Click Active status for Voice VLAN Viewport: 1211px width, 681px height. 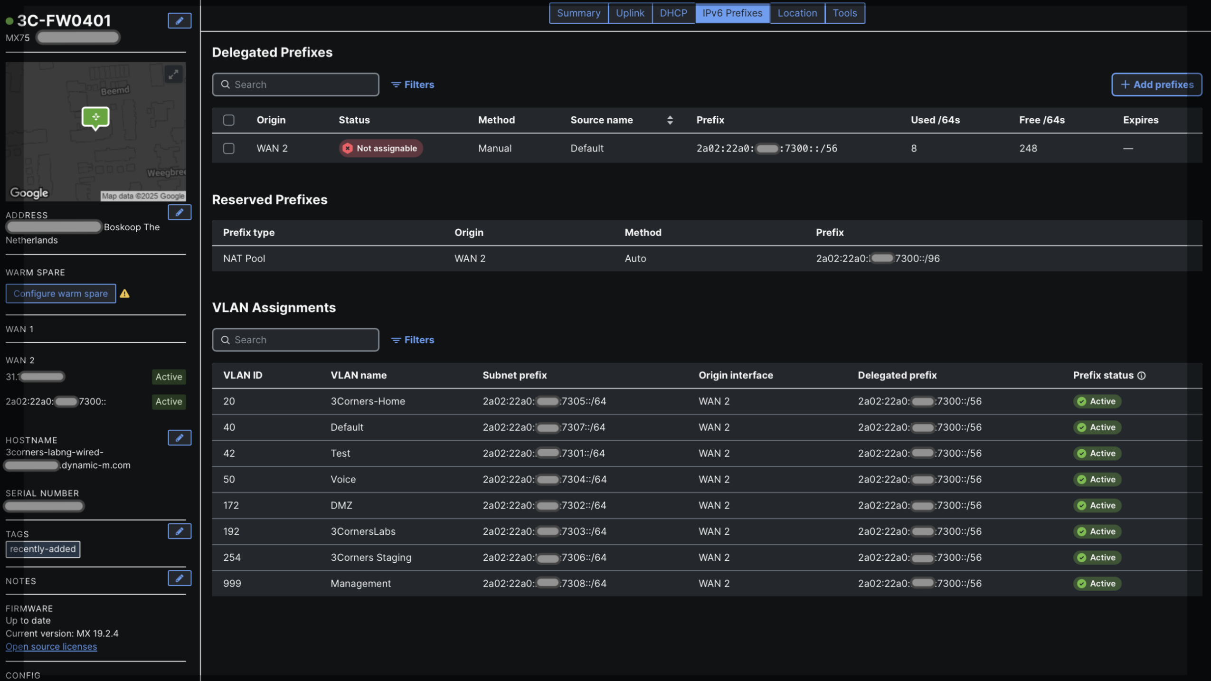tap(1097, 479)
